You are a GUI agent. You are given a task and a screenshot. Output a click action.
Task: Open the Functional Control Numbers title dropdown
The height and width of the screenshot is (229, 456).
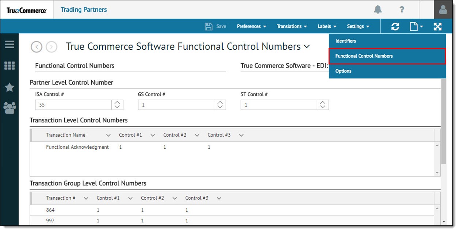pyautogui.click(x=307, y=46)
